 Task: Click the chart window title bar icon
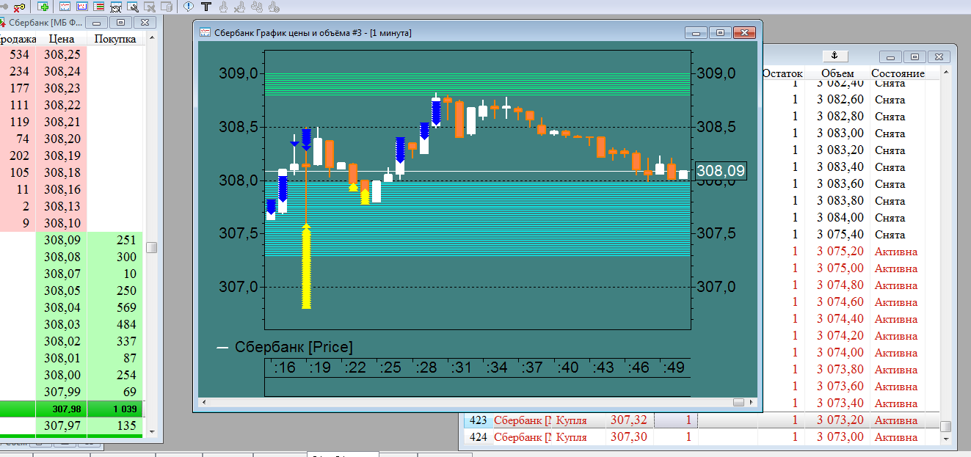pos(205,32)
